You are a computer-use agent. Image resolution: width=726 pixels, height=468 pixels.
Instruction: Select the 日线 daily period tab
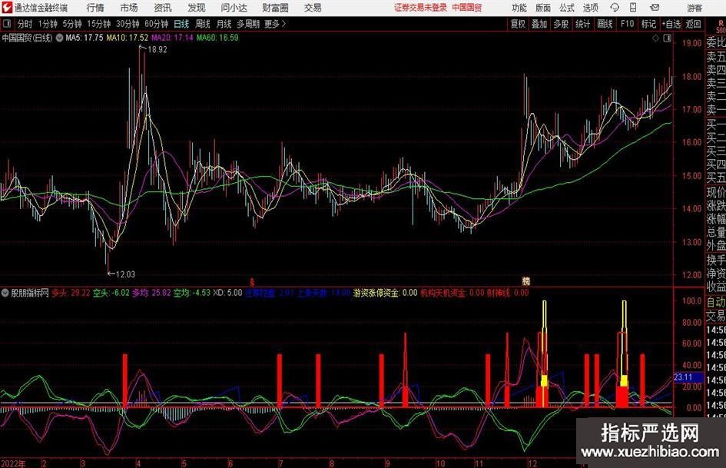(x=181, y=24)
